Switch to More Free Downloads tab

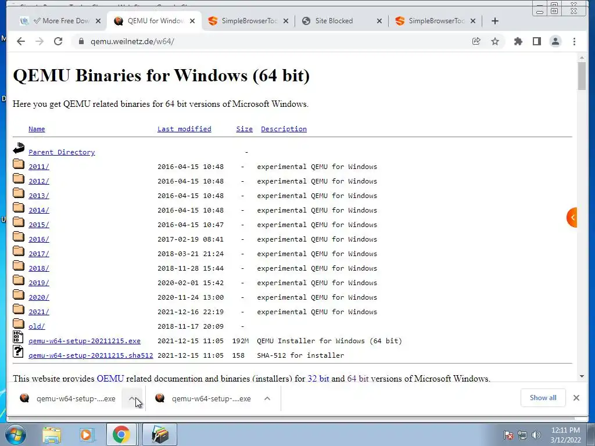tap(62, 21)
